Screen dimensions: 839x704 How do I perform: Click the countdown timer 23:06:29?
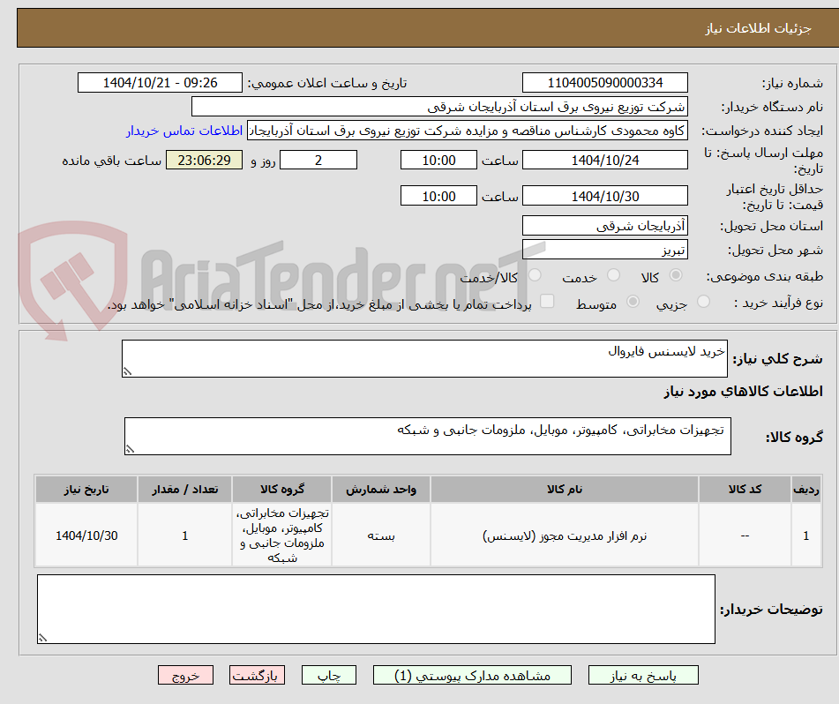205,160
